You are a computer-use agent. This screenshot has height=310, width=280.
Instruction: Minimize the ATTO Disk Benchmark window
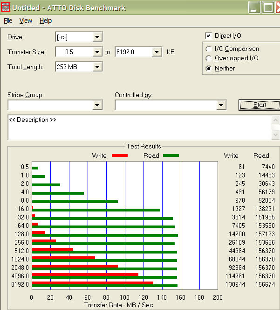tap(254, 7)
